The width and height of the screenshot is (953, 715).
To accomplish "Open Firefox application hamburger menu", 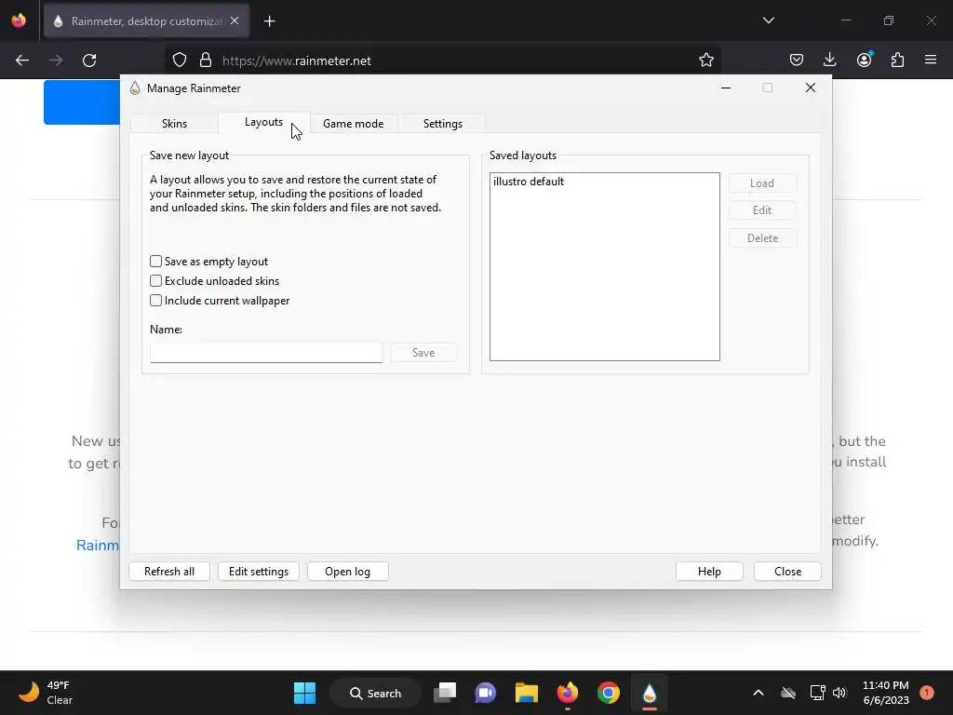I will pos(931,61).
